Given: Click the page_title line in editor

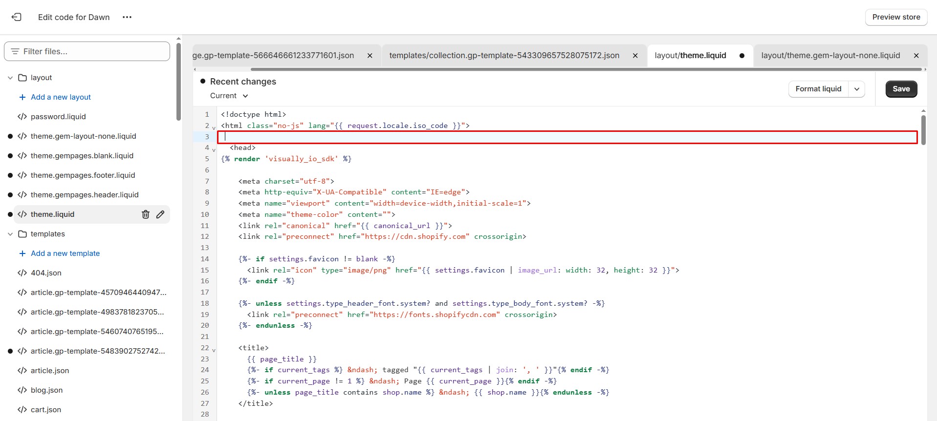Looking at the screenshot, I should coord(282,359).
